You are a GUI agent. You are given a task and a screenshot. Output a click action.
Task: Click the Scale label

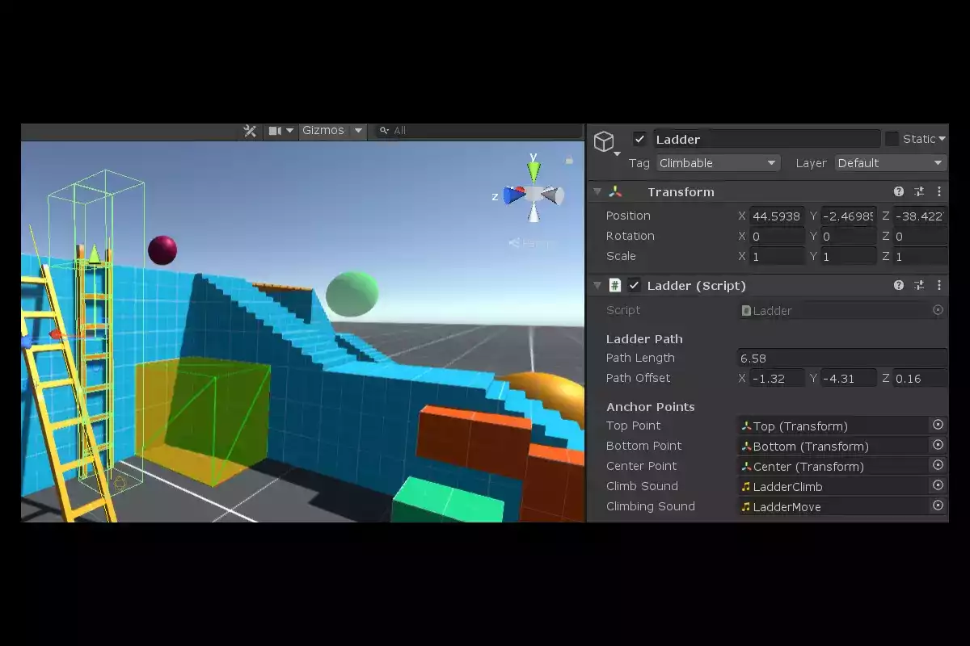621,256
